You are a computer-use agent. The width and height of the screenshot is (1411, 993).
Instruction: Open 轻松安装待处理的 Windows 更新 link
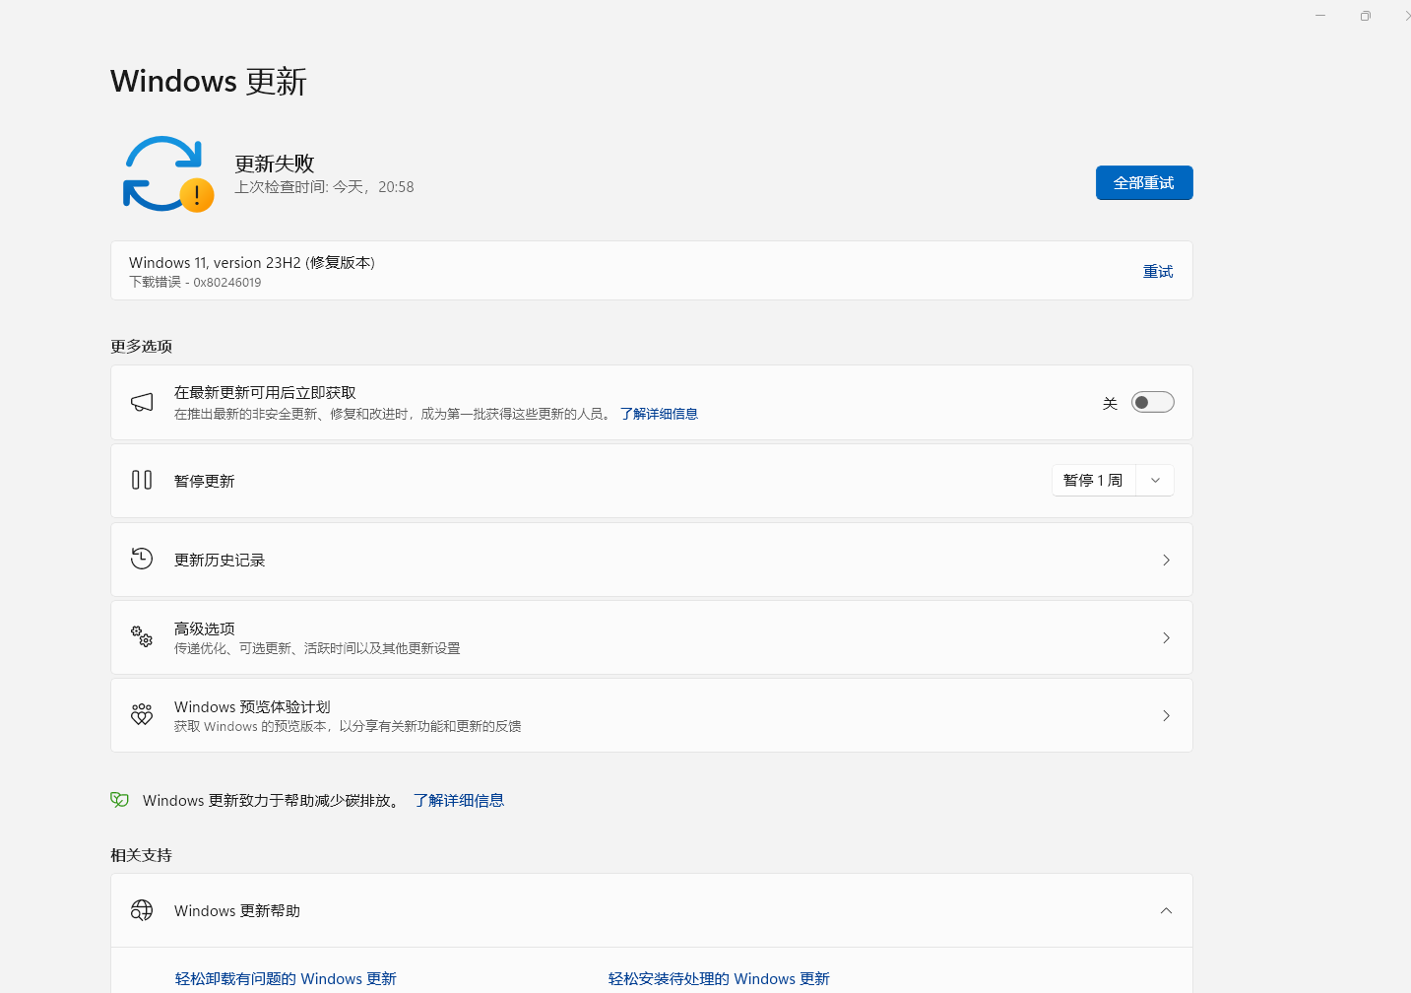(x=719, y=978)
